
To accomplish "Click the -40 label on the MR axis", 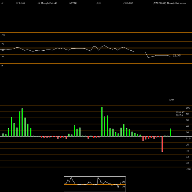I will [187, 151].
